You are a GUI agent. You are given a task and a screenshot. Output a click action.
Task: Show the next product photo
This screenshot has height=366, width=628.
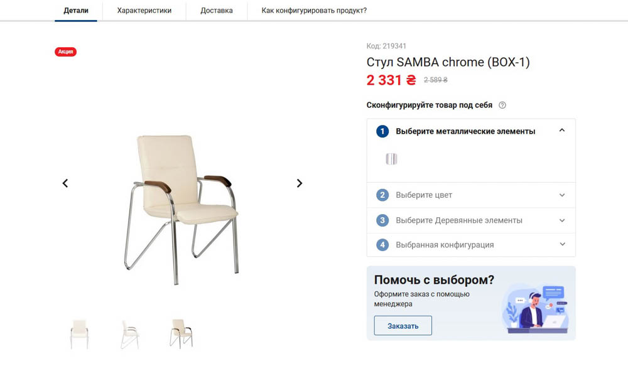[300, 183]
